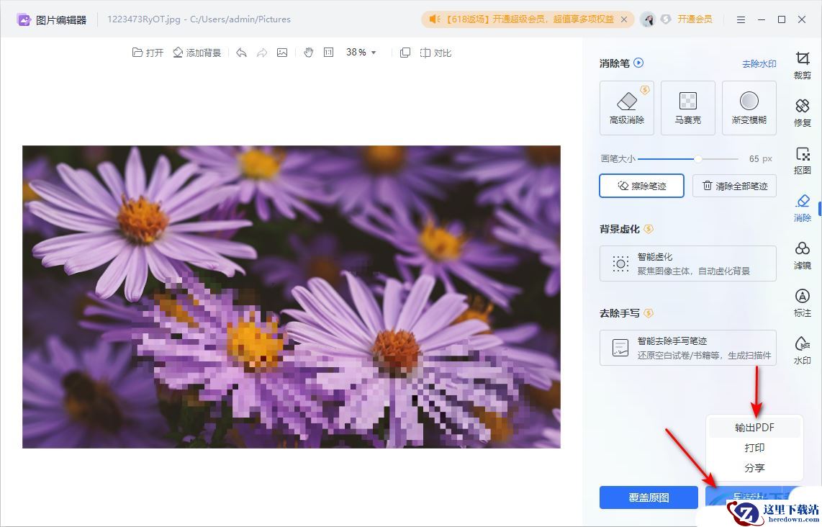Open the 38 % zoom dropdown
Image resolution: width=822 pixels, height=527 pixels.
click(361, 53)
